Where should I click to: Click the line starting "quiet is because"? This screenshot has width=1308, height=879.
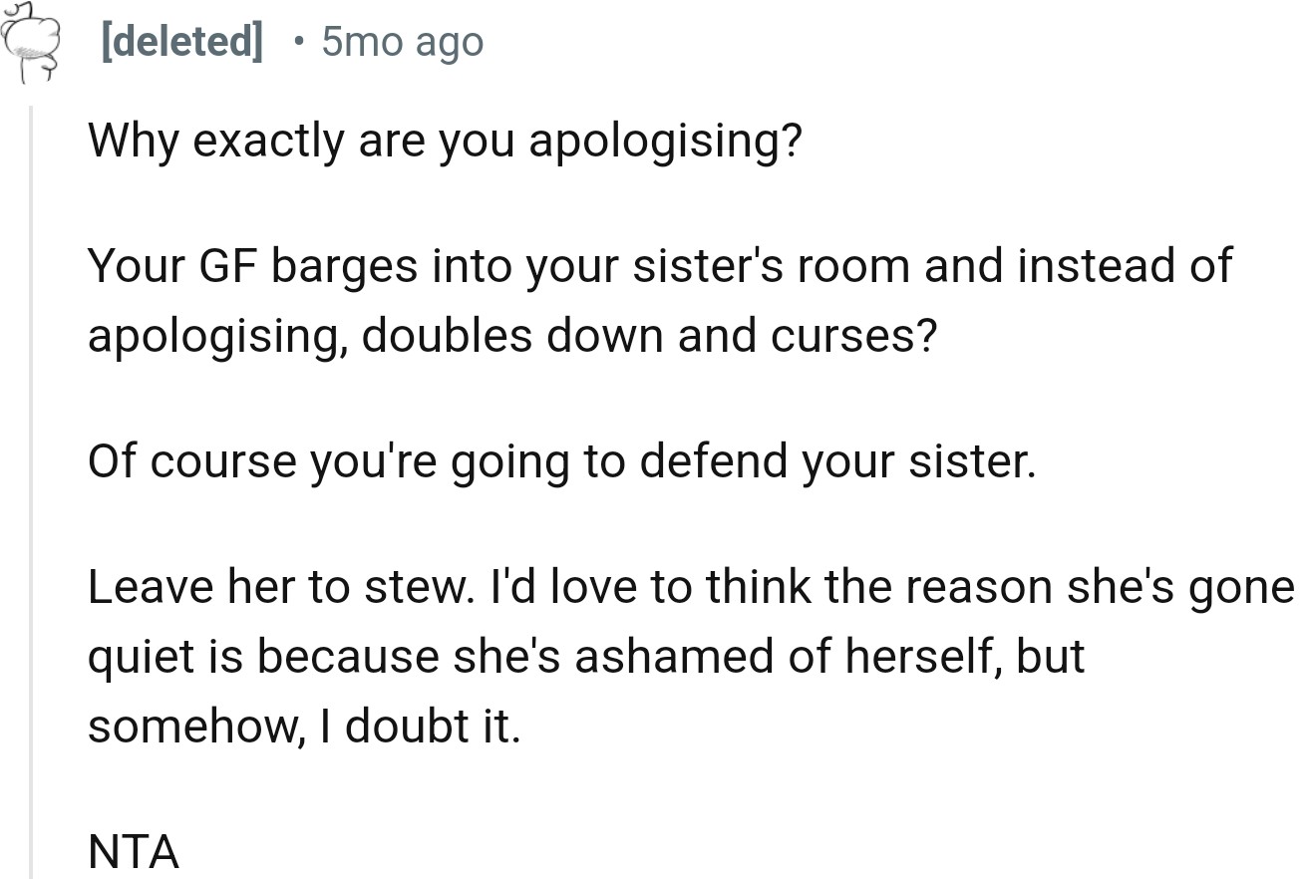(x=585, y=657)
